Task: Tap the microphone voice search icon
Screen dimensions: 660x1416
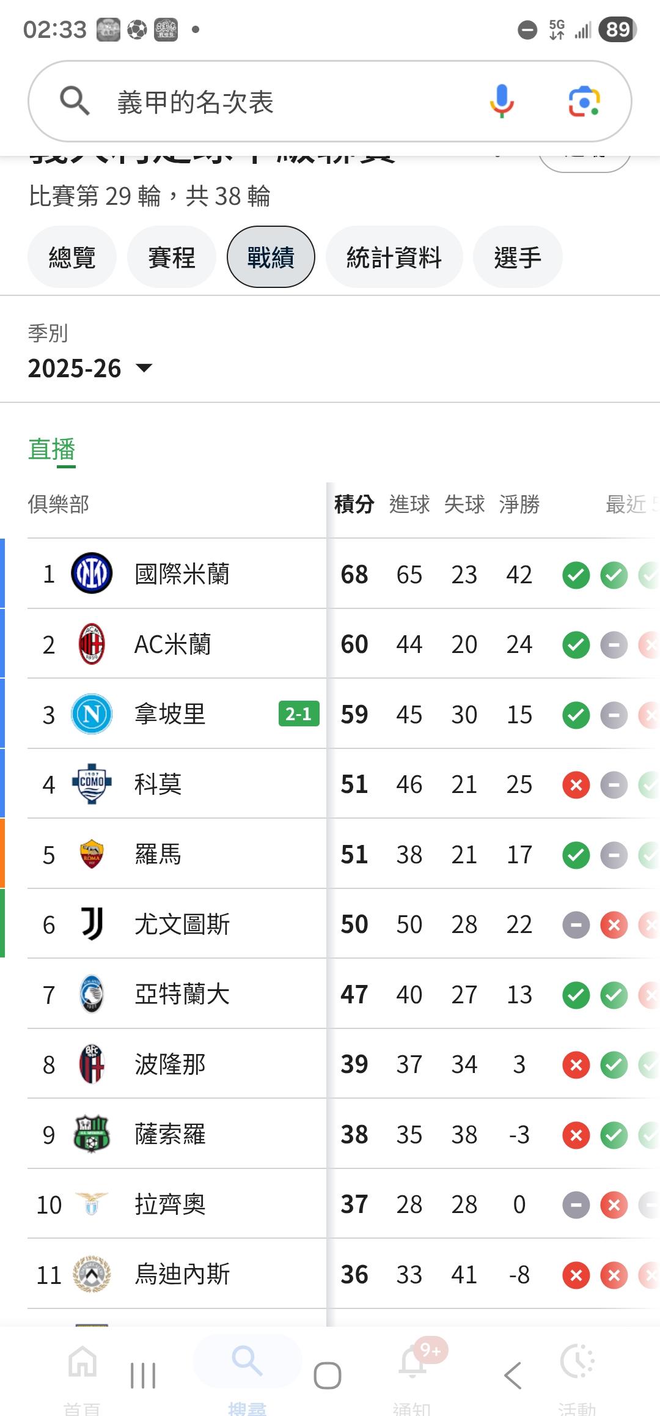Action: [501, 101]
